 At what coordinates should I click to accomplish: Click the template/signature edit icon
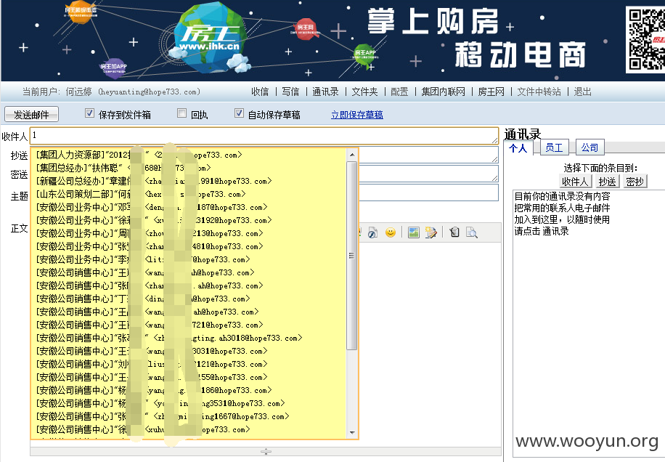[431, 232]
